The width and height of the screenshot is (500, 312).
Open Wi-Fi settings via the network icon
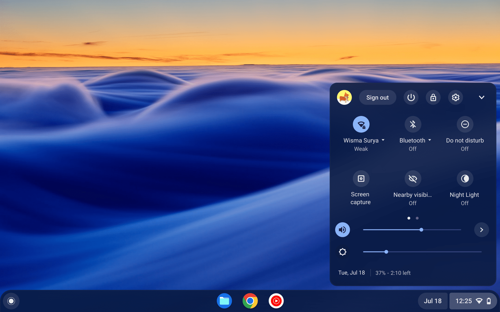click(361, 124)
